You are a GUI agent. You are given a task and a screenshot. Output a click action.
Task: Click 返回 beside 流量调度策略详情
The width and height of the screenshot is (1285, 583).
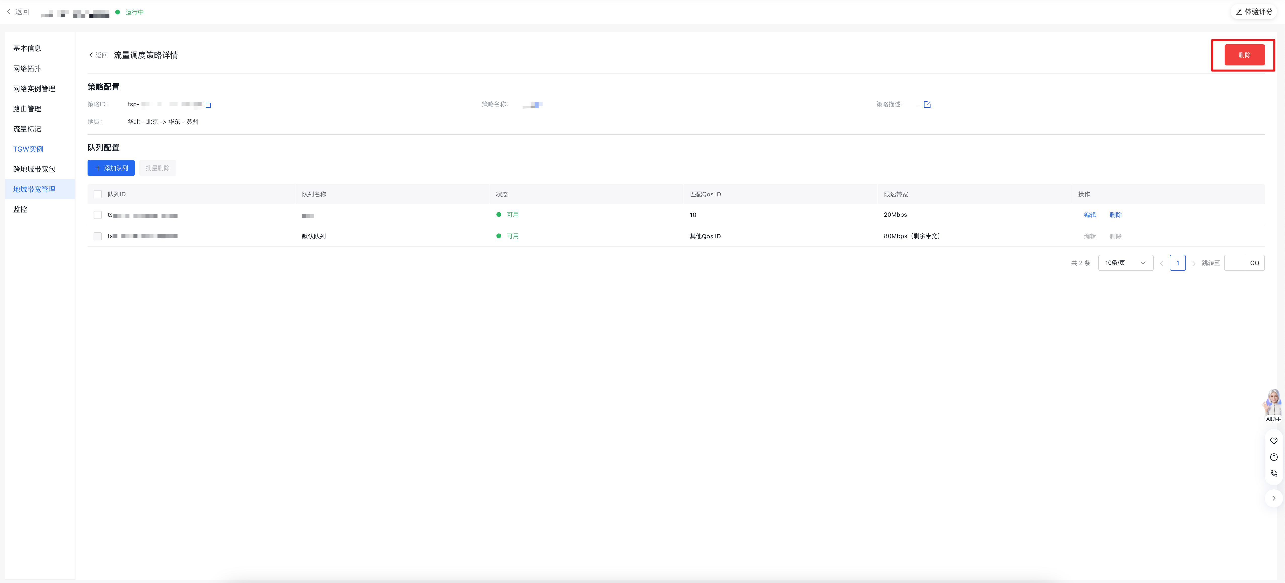pos(98,55)
